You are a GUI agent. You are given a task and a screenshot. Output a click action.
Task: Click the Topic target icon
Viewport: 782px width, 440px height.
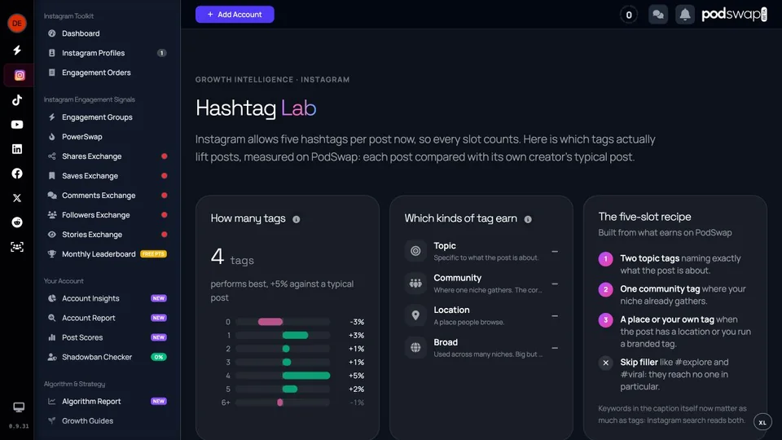point(415,251)
